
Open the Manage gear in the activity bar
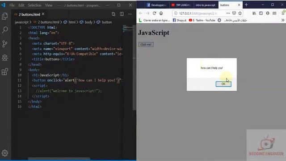coord(5,153)
